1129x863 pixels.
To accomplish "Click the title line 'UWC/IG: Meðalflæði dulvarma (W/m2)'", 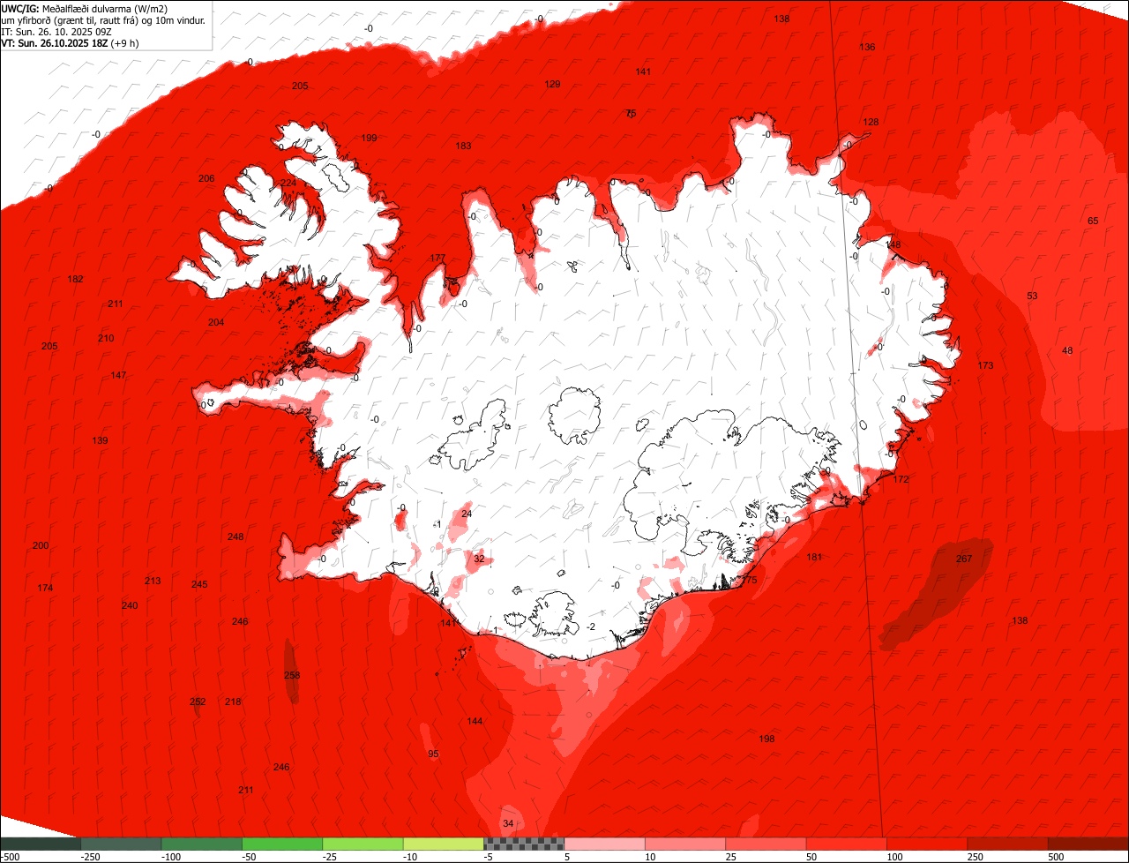I will tap(85, 8).
